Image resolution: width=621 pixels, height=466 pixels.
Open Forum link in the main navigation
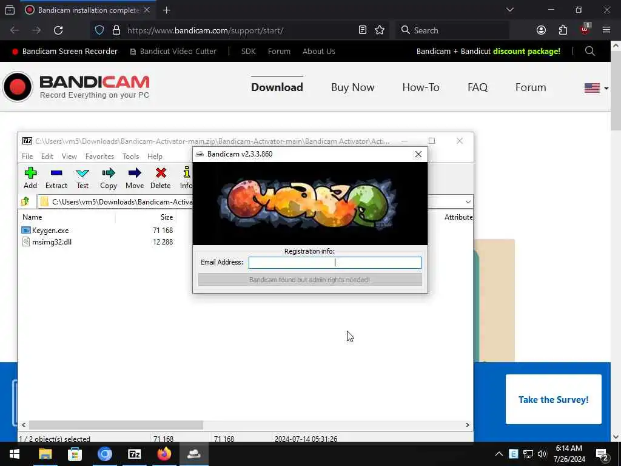coord(530,87)
